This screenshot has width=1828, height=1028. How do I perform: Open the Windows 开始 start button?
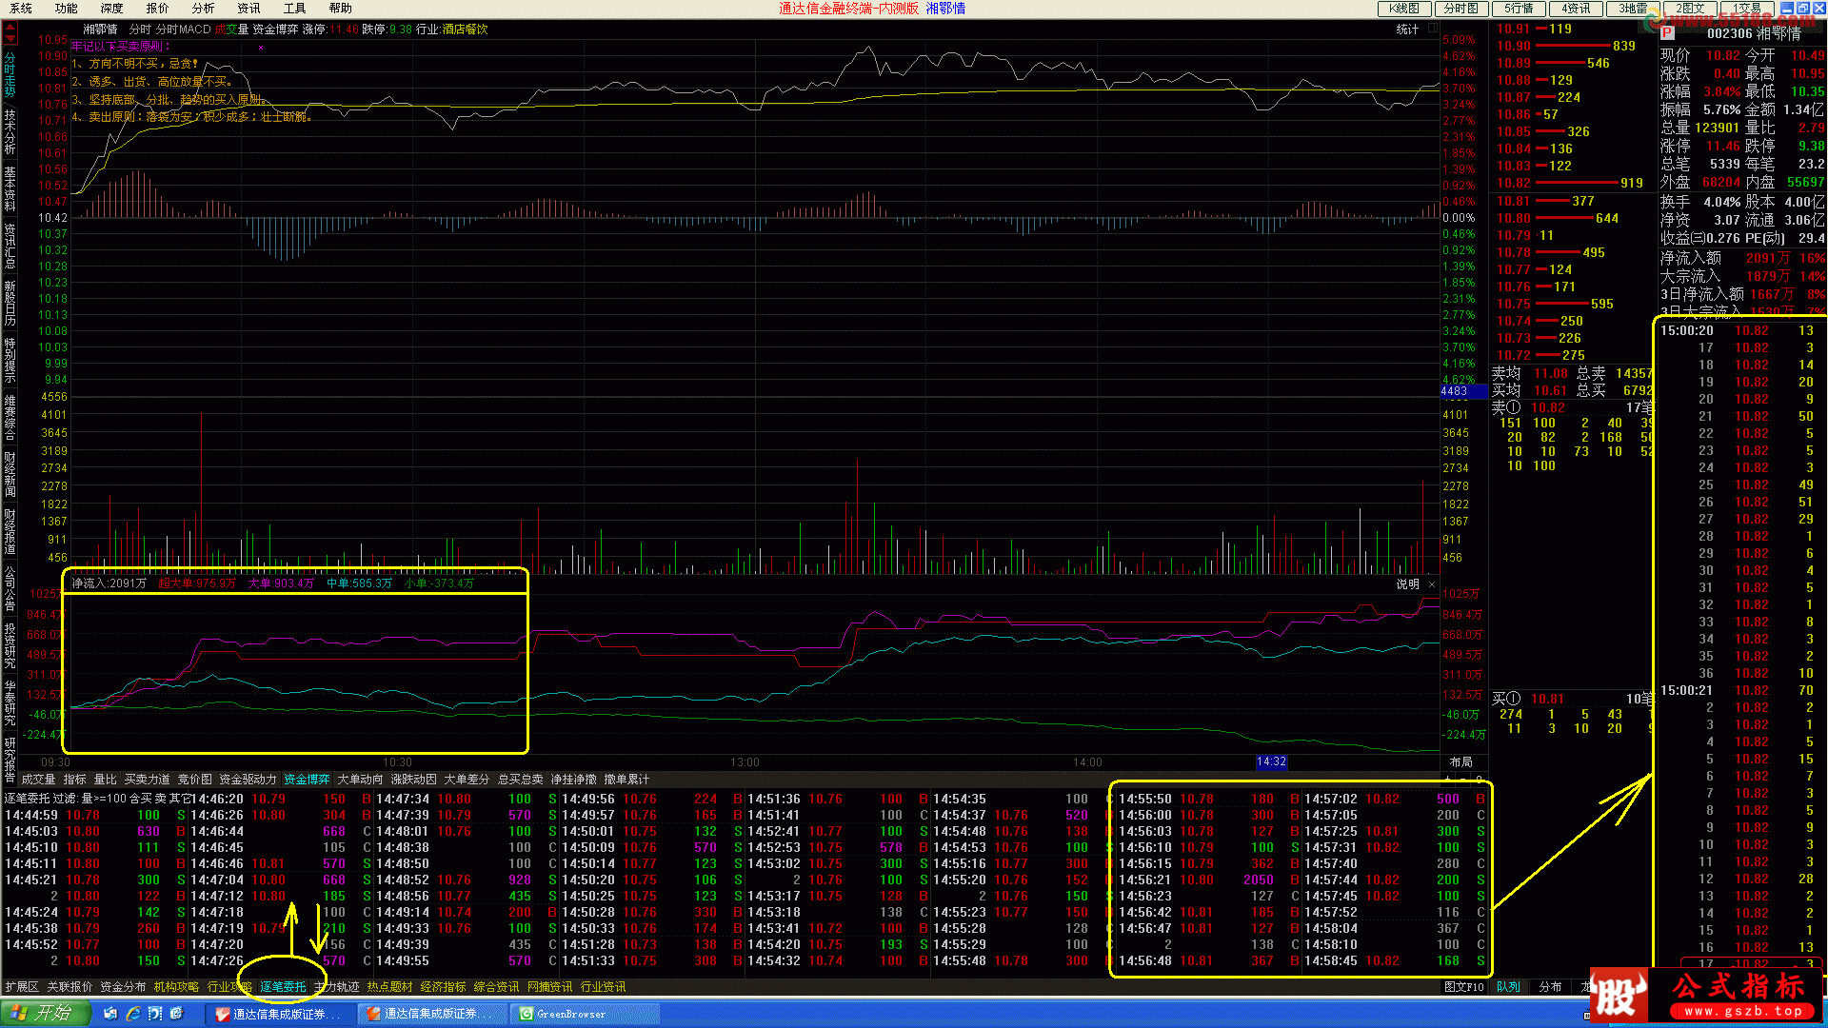45,1013
